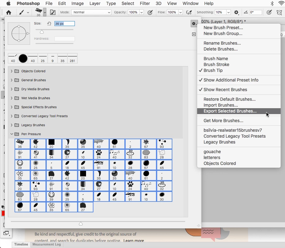Expand the Special Effects Brushes group
This screenshot has width=285, height=248.
(12, 107)
